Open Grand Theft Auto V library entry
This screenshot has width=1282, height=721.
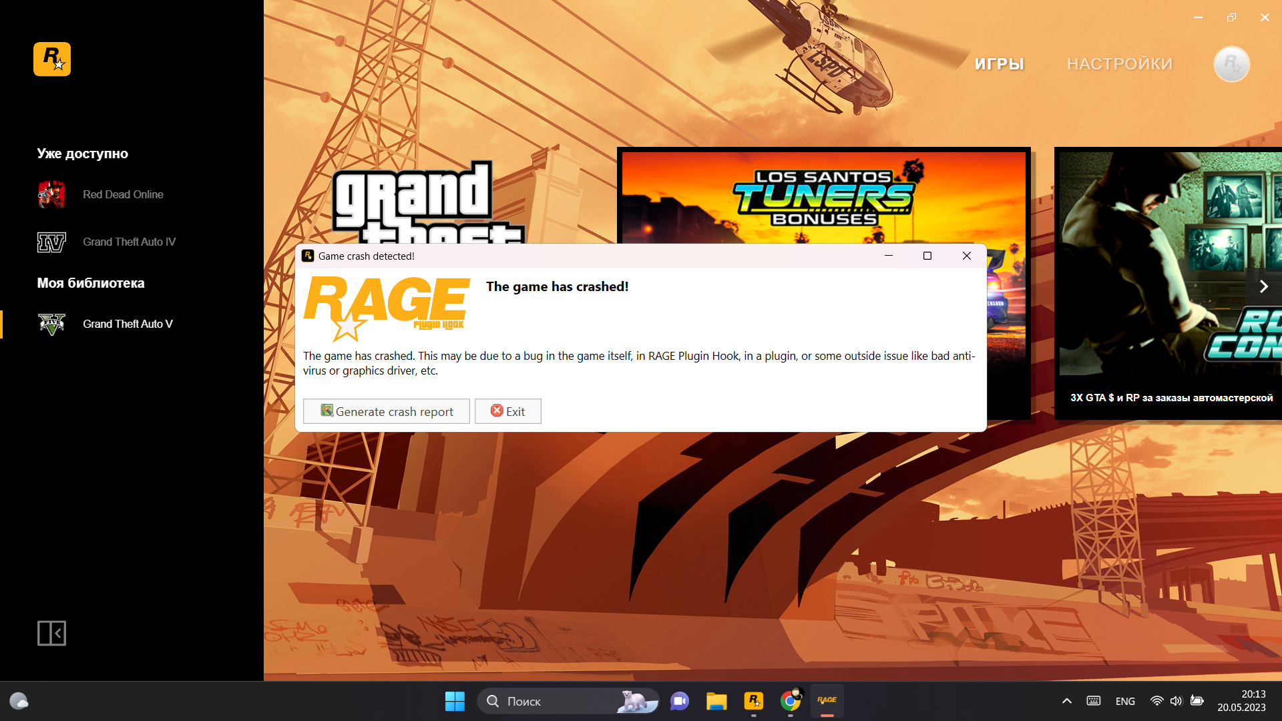127,324
